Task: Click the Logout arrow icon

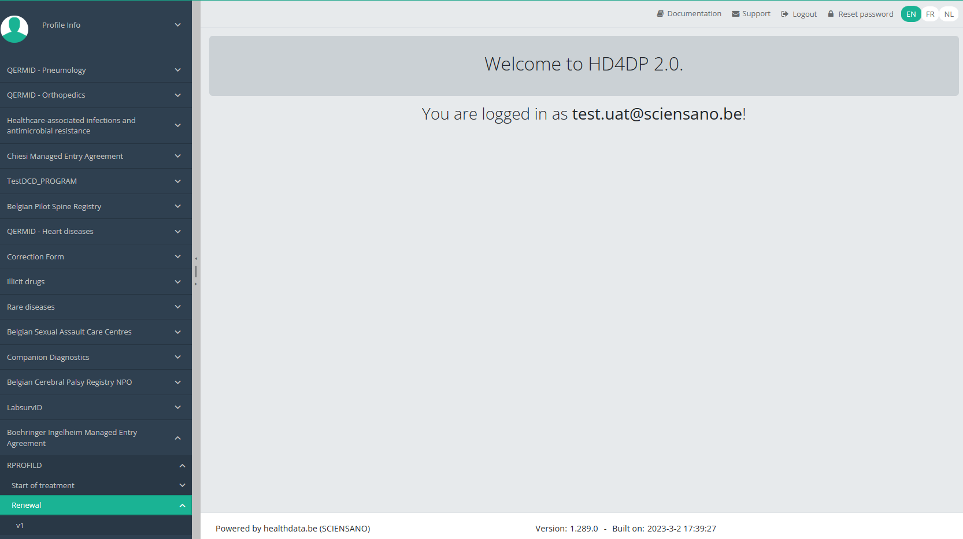Action: pyautogui.click(x=784, y=14)
